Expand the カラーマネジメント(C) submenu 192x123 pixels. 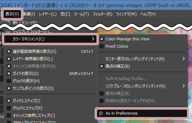[x=51, y=39]
